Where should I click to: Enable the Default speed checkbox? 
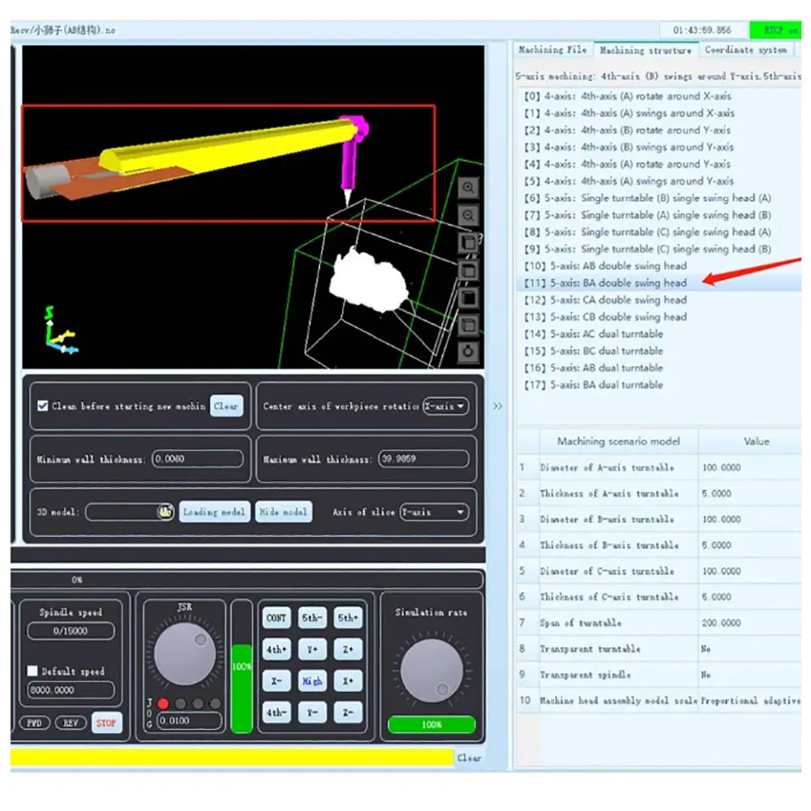point(32,671)
